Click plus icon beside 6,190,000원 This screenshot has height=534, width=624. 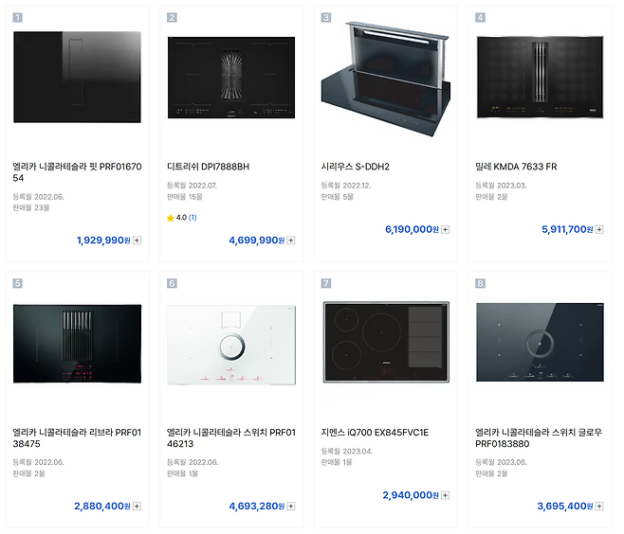click(446, 229)
